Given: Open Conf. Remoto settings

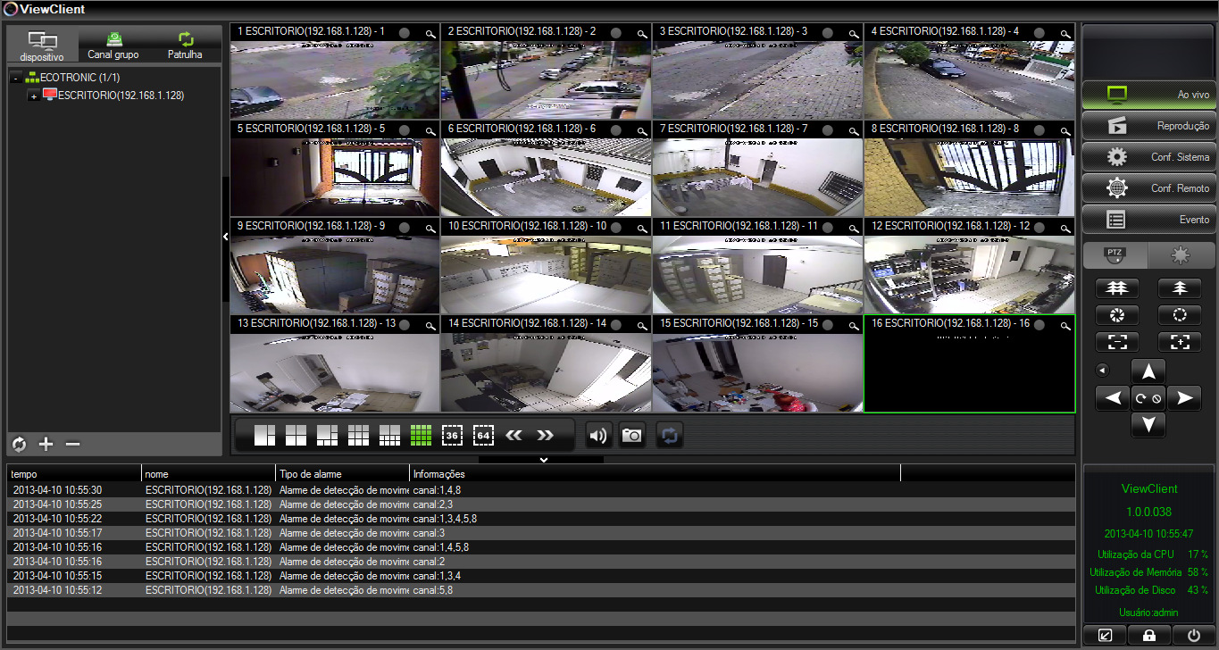Looking at the screenshot, I should [x=1148, y=188].
